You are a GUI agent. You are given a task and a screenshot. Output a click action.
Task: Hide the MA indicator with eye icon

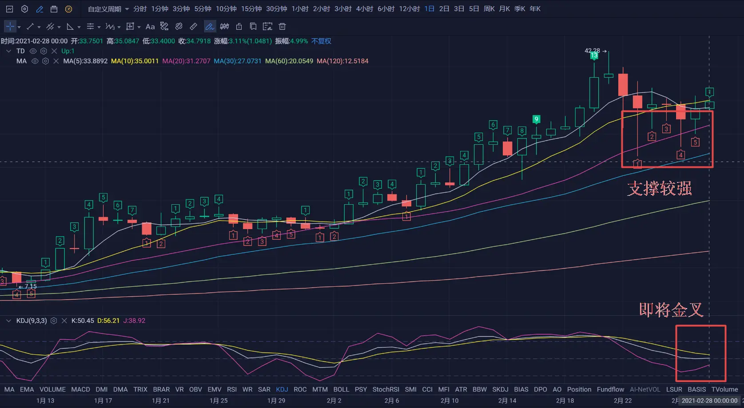click(35, 61)
